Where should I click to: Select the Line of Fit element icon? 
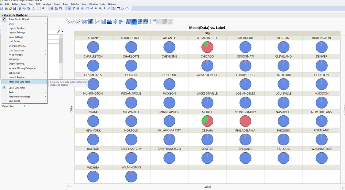coord(78,21)
